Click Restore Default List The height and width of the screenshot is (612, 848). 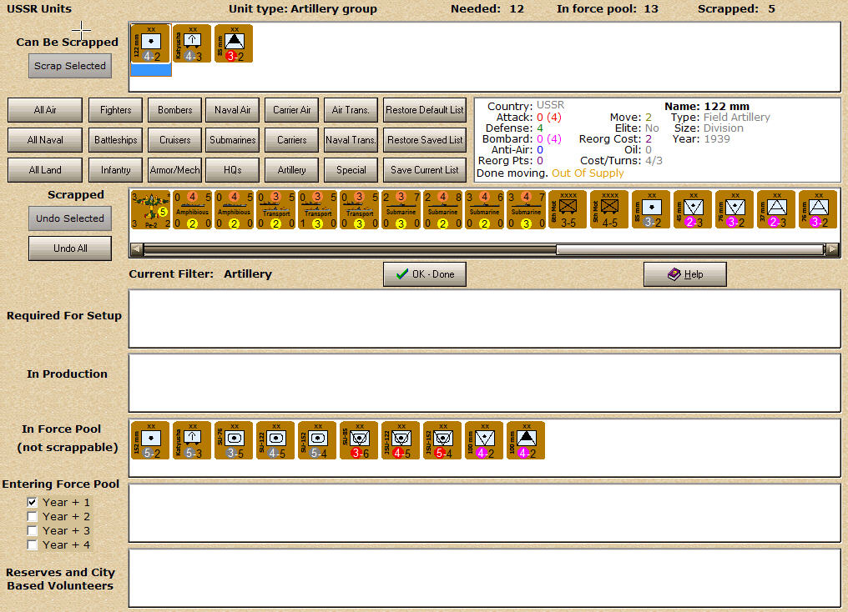pyautogui.click(x=425, y=110)
